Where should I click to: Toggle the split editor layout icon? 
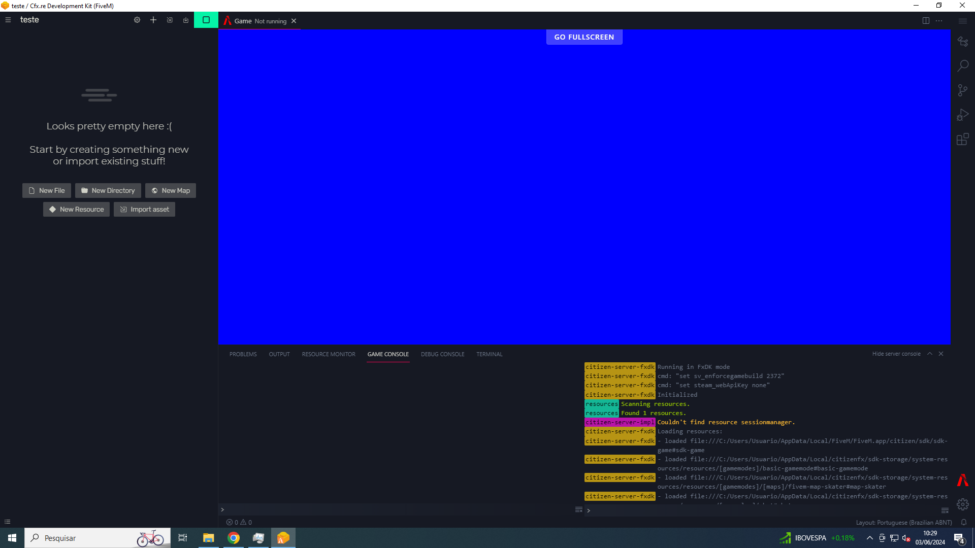(925, 20)
